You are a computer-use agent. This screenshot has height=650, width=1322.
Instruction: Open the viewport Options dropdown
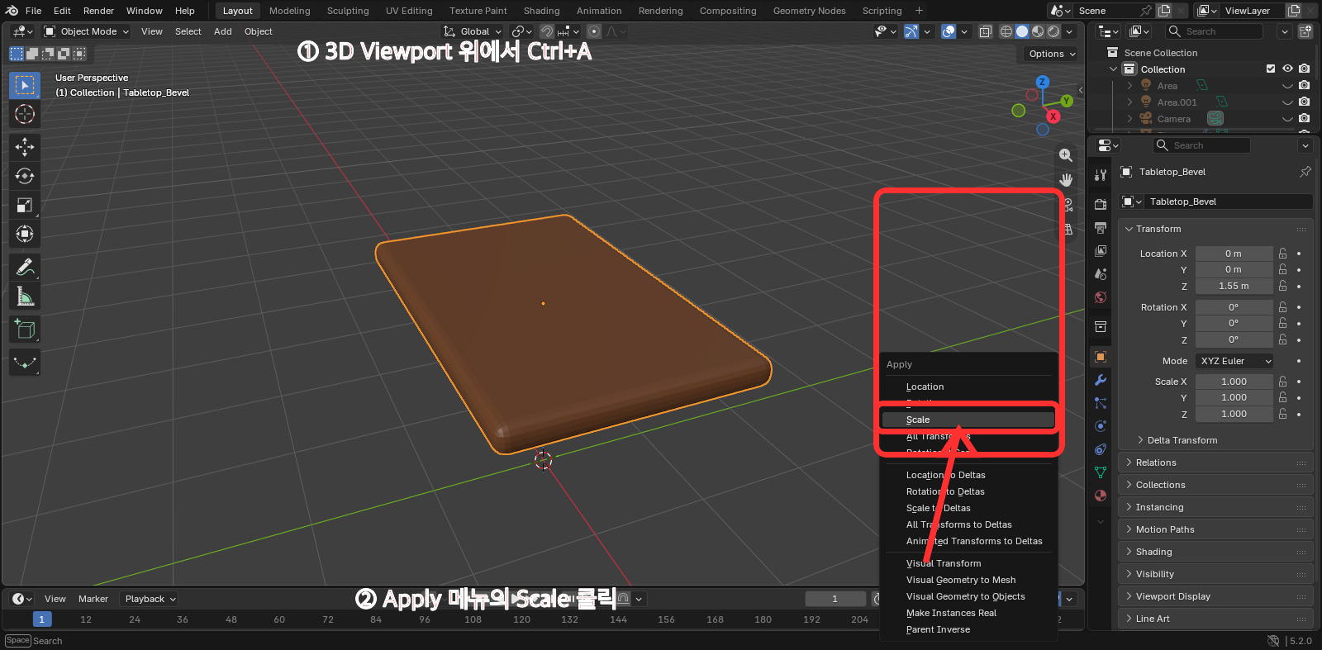pyautogui.click(x=1052, y=54)
